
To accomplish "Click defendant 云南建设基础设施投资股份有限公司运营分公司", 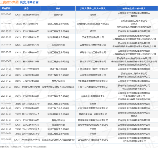I will click(x=134, y=62).
